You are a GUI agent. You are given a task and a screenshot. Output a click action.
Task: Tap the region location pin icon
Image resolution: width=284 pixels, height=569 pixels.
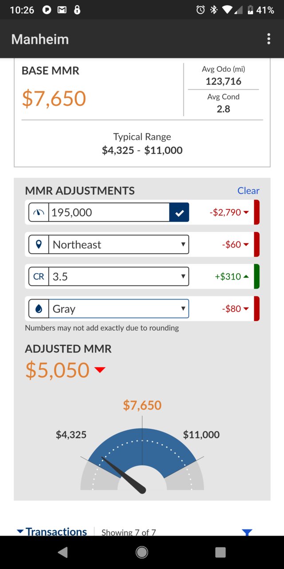point(39,244)
